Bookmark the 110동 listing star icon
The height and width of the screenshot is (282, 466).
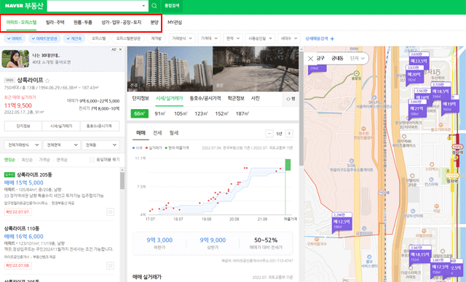point(110,265)
